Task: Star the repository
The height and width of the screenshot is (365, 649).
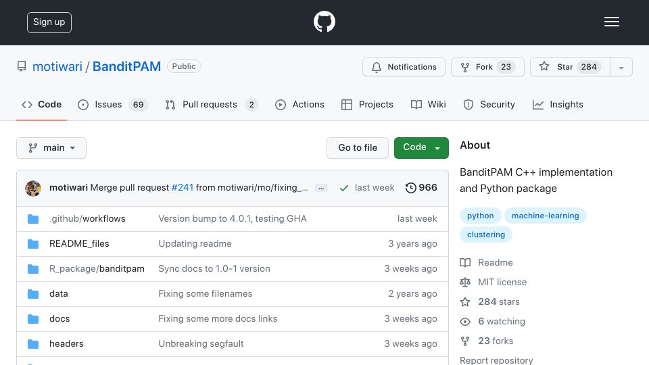Action: pyautogui.click(x=570, y=67)
